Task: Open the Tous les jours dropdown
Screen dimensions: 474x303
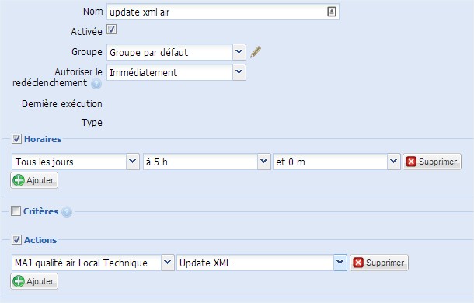Action: pos(132,162)
